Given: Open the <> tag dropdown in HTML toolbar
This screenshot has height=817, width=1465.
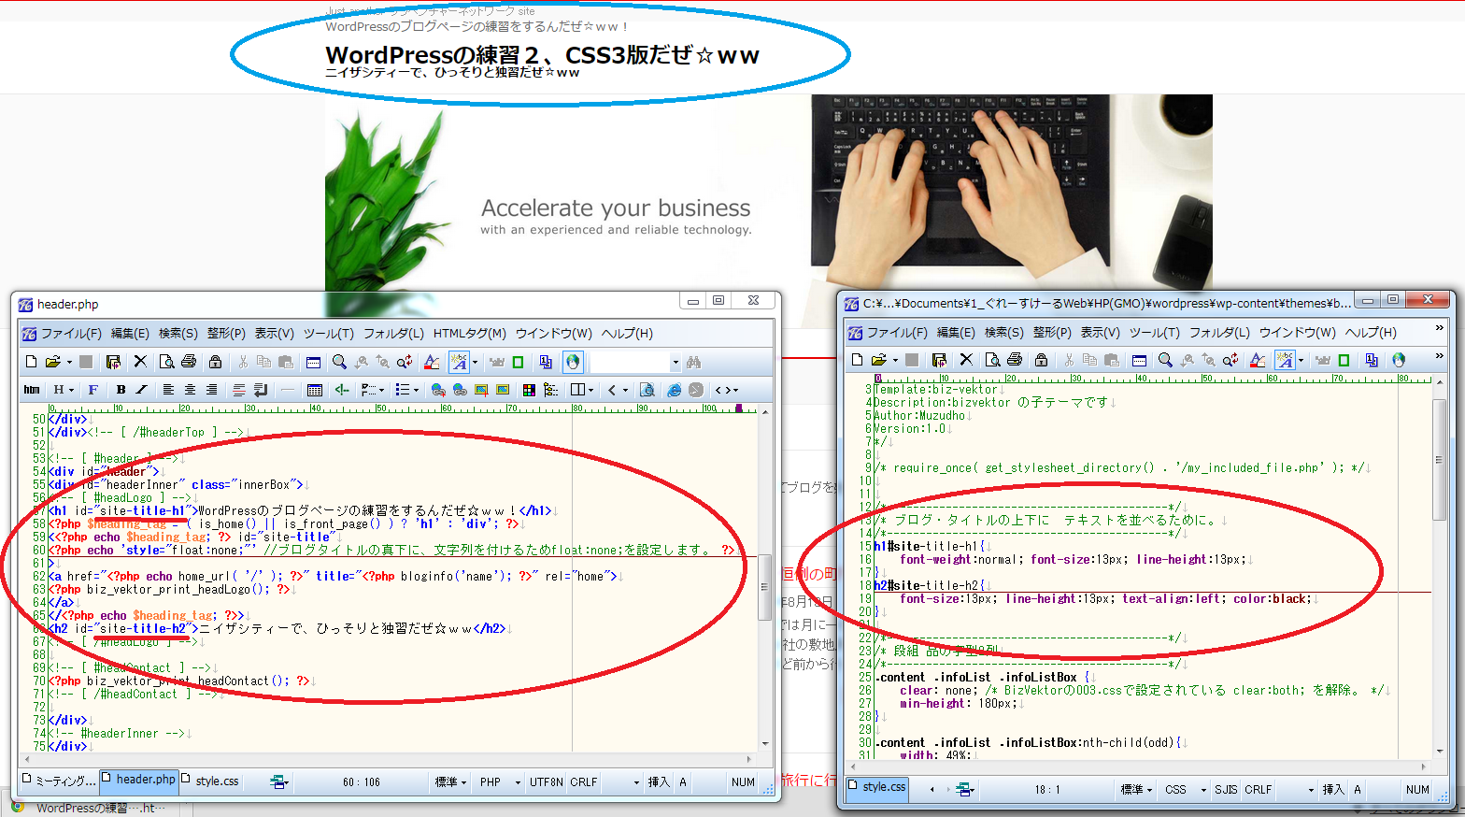Looking at the screenshot, I should 727,390.
